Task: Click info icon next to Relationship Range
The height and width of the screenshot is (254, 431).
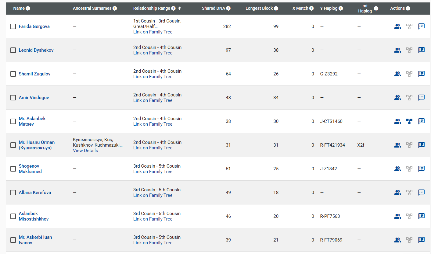Action: click(174, 9)
